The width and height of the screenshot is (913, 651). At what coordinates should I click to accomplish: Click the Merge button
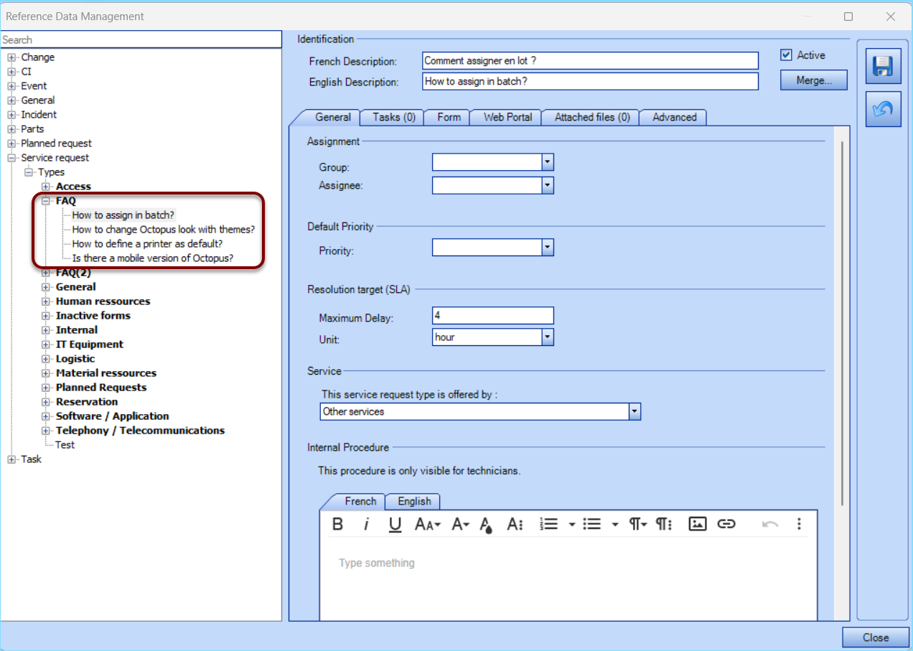click(x=813, y=80)
